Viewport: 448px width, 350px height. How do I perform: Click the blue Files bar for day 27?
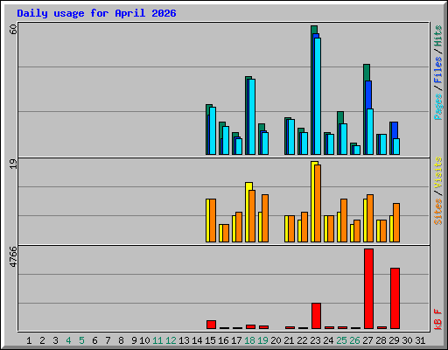[x=368, y=94]
